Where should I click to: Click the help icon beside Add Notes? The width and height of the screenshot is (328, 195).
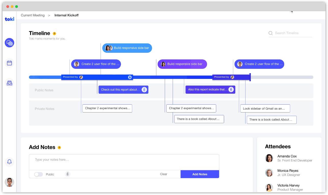59,148
